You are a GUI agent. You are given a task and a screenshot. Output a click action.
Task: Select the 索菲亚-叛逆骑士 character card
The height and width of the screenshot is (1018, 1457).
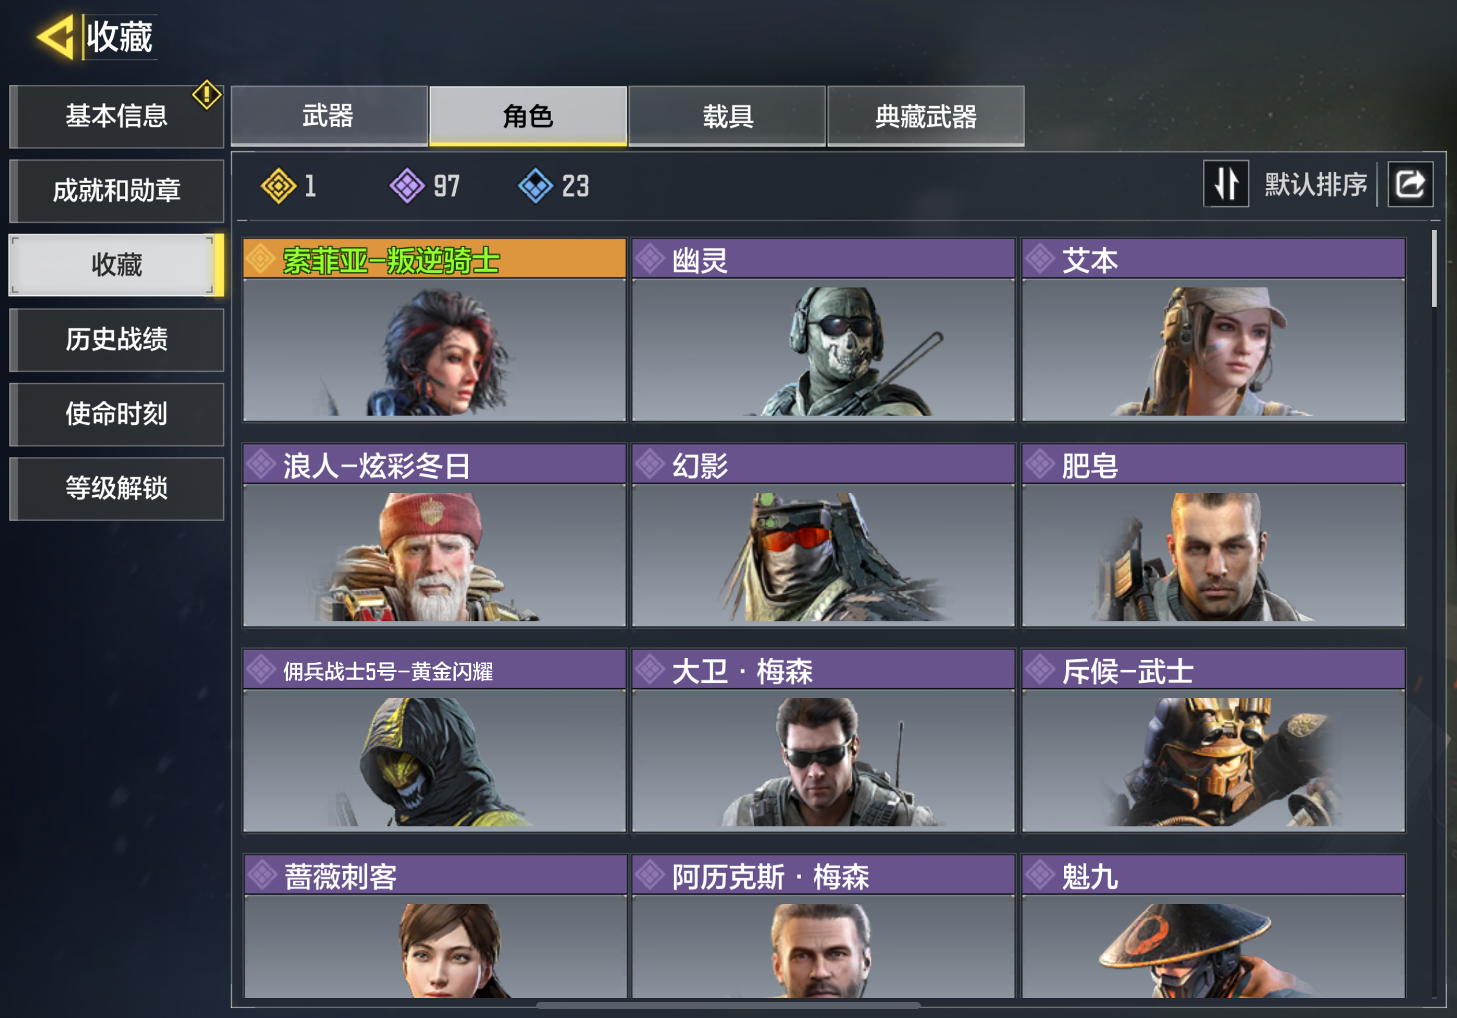434,330
